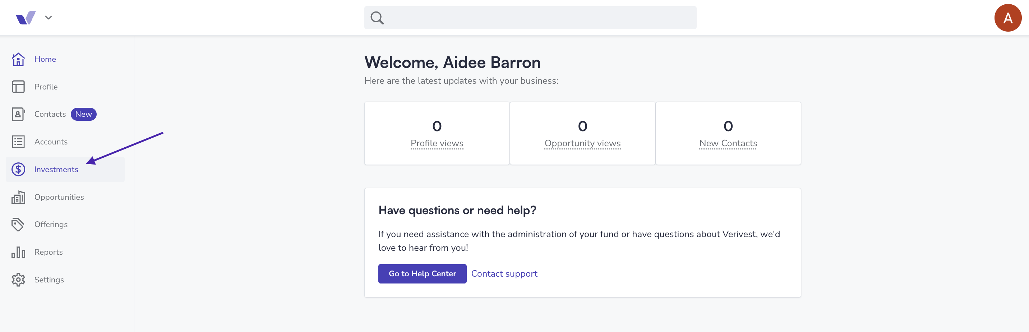Viewport: 1029px width, 332px height.
Task: Click the Verivest logo
Action: coord(26,18)
